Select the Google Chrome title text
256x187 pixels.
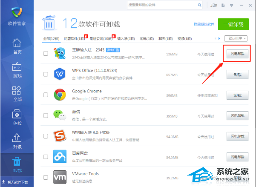coord(87,91)
